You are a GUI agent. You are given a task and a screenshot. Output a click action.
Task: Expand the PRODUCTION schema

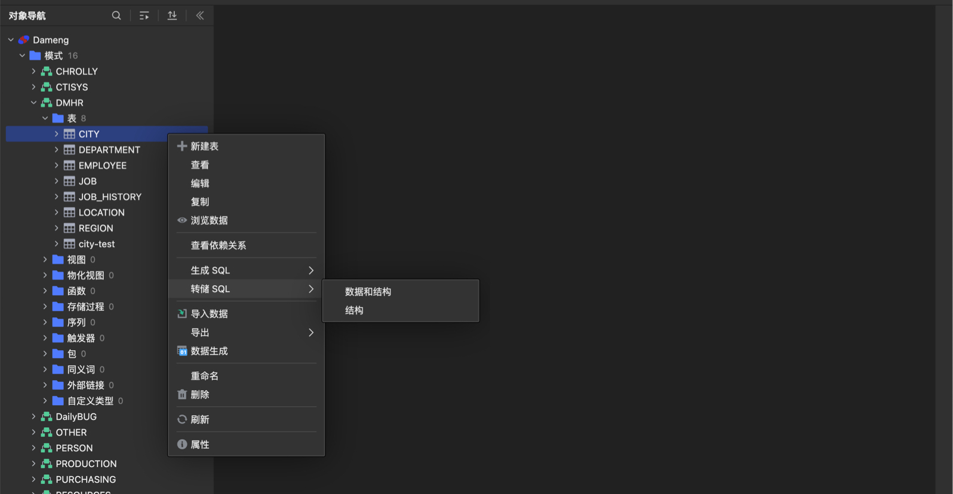click(x=33, y=464)
